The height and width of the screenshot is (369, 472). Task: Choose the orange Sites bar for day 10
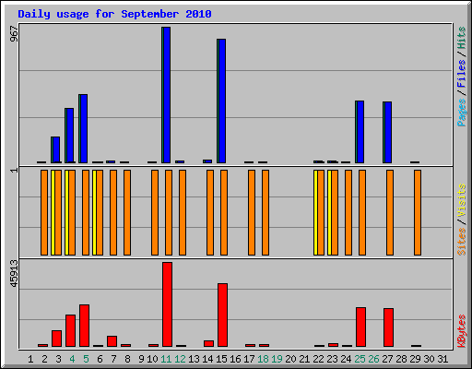coord(155,212)
